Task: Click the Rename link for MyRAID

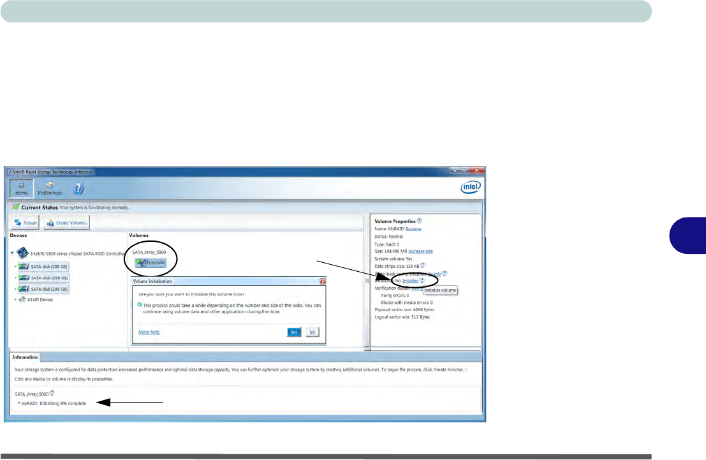Action: coord(413,229)
